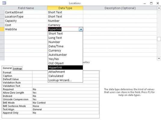Launch Lookup Wizard... from the list
The image size is (161, 120).
(65, 80)
